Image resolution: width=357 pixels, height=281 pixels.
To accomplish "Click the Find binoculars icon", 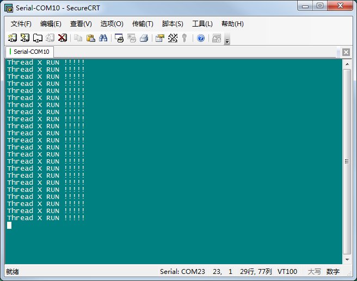I will tap(103, 38).
